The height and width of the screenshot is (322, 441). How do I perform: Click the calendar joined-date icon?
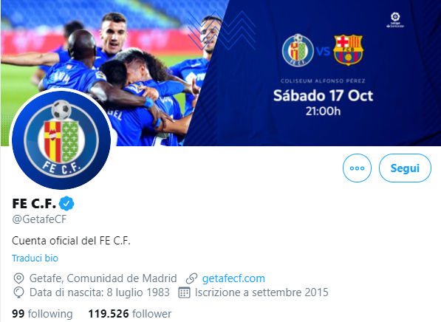tap(184, 292)
